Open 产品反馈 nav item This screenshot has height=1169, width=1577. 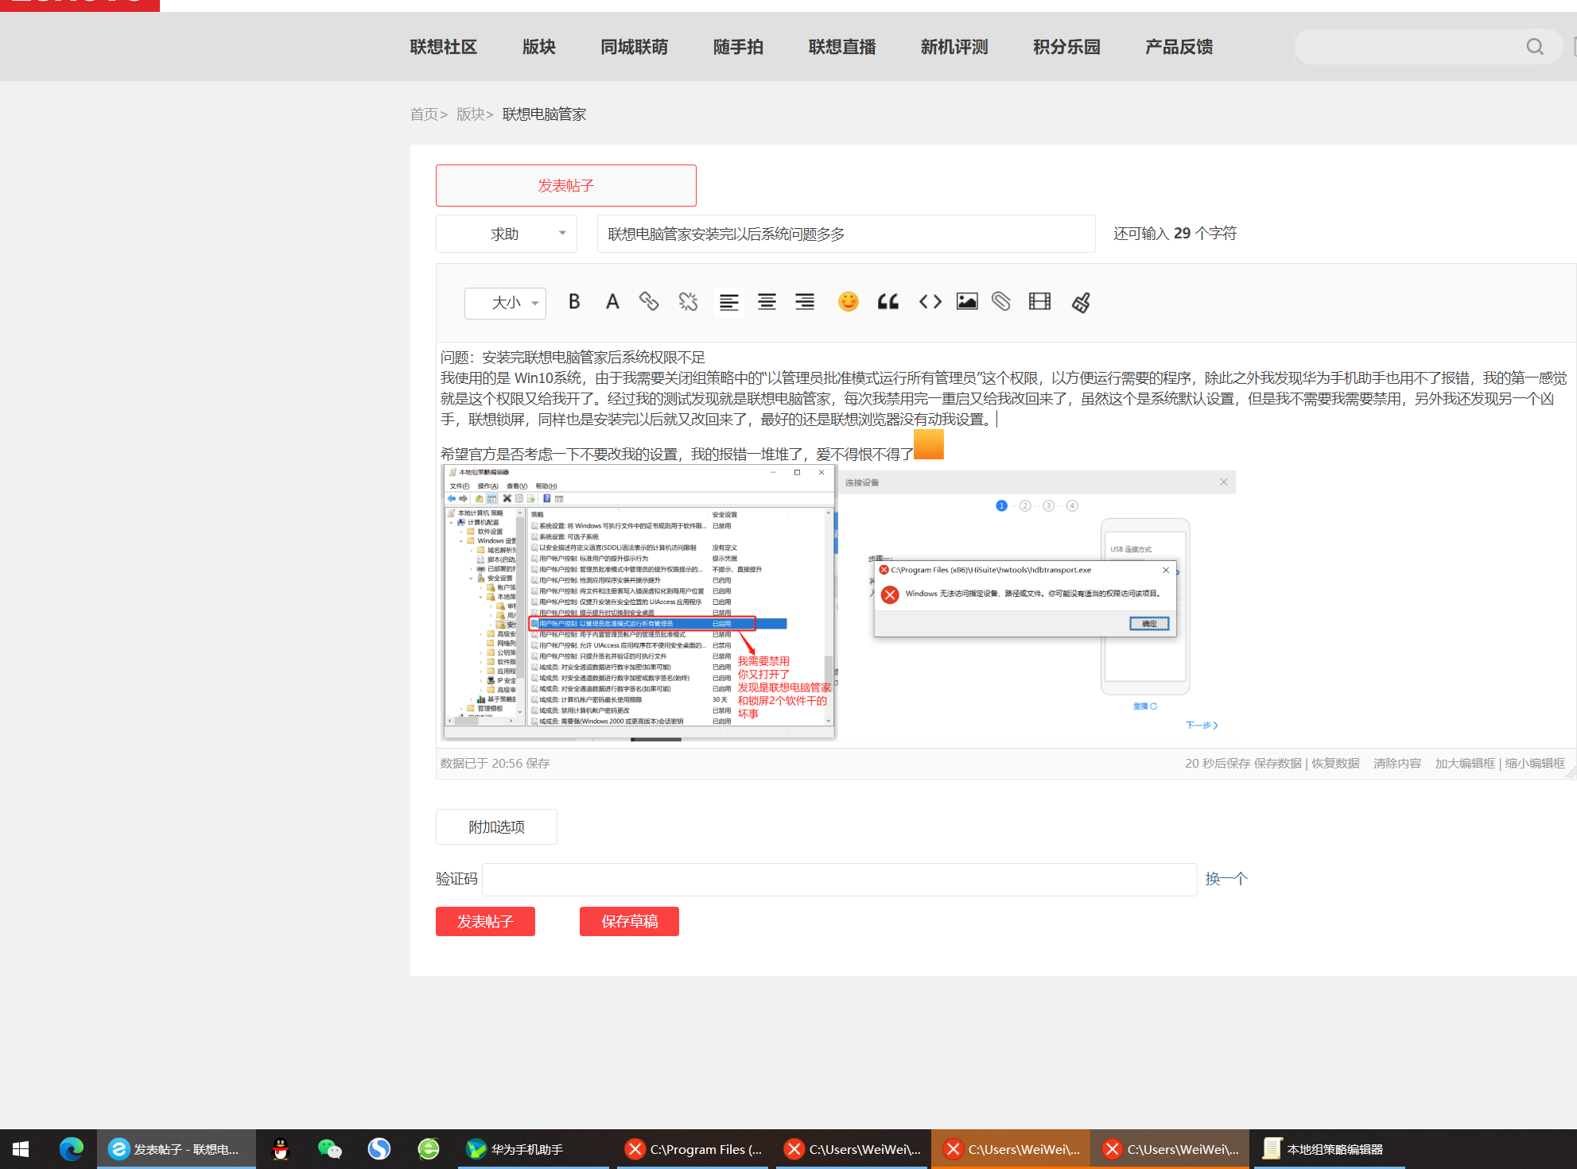(1179, 47)
